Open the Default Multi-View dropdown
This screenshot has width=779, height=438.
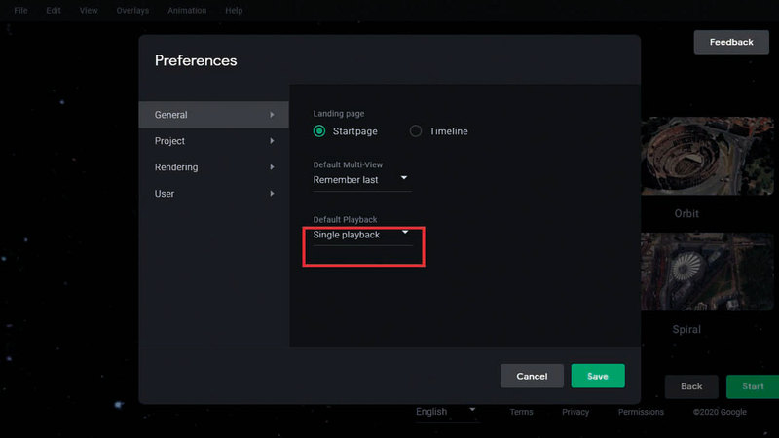[x=361, y=180]
